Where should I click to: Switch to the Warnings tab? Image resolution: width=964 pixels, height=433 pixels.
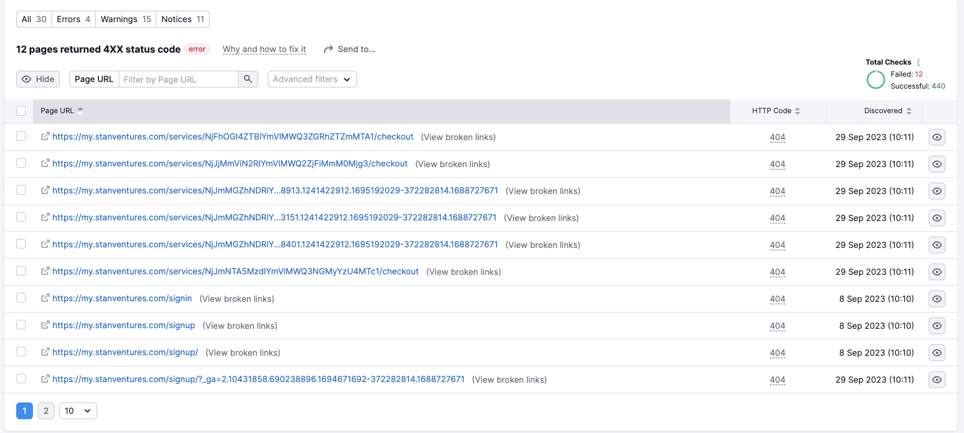point(125,19)
